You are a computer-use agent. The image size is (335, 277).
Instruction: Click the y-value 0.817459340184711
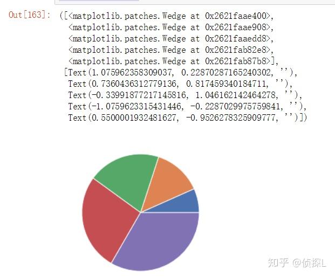(227, 84)
